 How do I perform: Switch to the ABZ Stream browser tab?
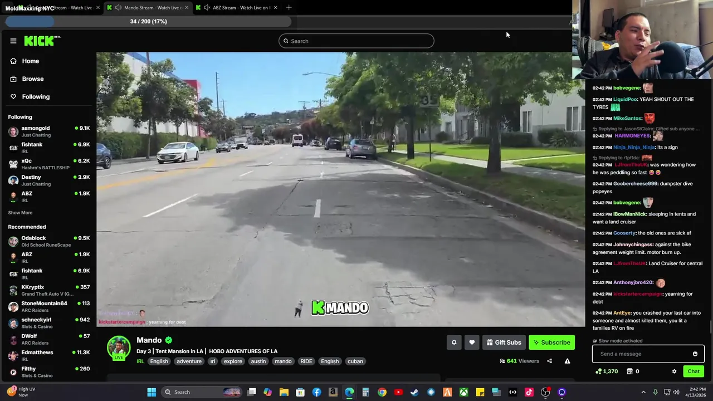(238, 7)
